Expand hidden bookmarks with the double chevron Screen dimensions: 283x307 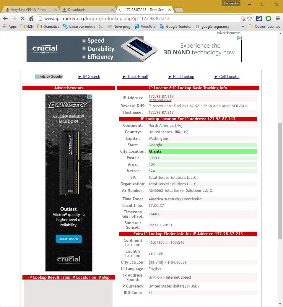coord(243,26)
